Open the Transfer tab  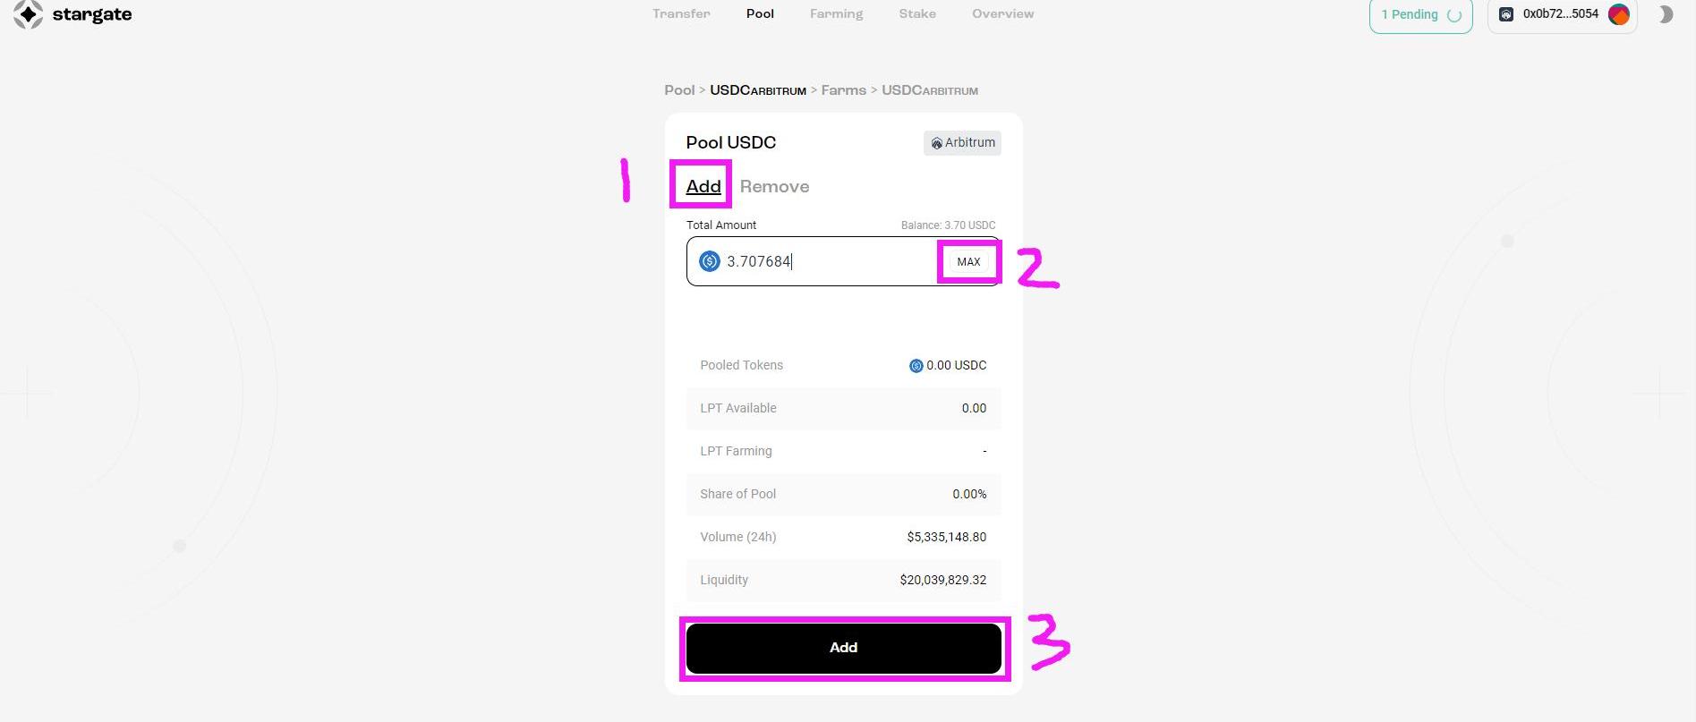tap(681, 13)
